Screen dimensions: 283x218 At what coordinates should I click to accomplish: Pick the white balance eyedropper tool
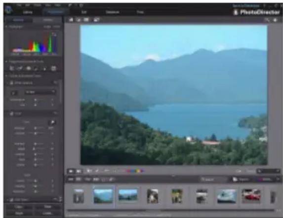(x=14, y=93)
